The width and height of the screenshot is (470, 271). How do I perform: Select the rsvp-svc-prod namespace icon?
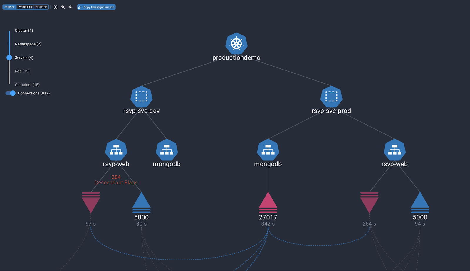[331, 96]
